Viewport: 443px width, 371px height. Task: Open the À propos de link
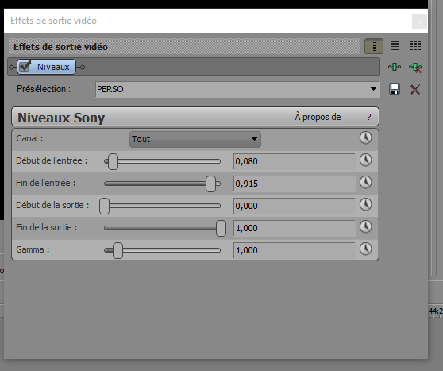pyautogui.click(x=318, y=117)
